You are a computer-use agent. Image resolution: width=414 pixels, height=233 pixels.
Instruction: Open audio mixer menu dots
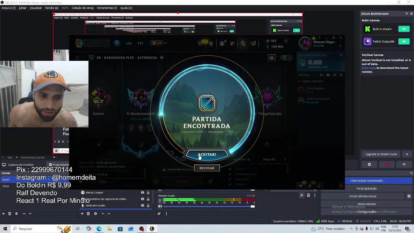(167, 214)
